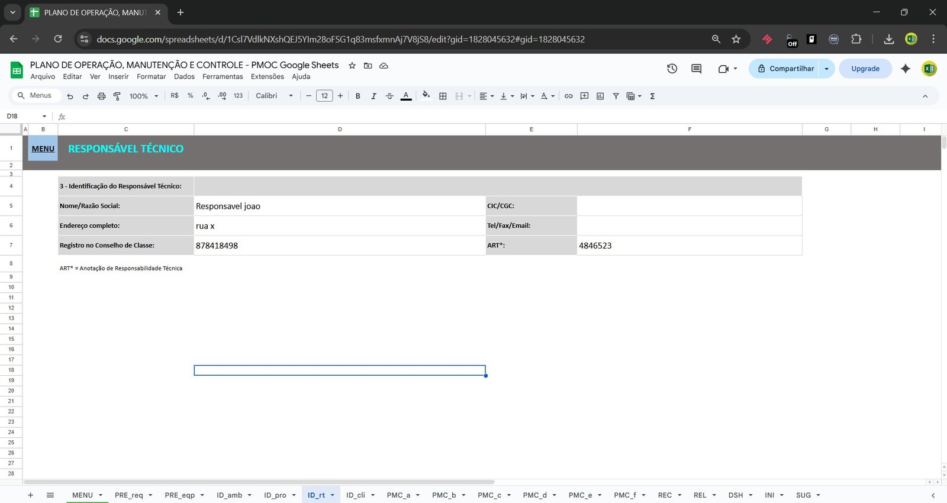
Task: Click the insert link icon
Action: tap(568, 96)
